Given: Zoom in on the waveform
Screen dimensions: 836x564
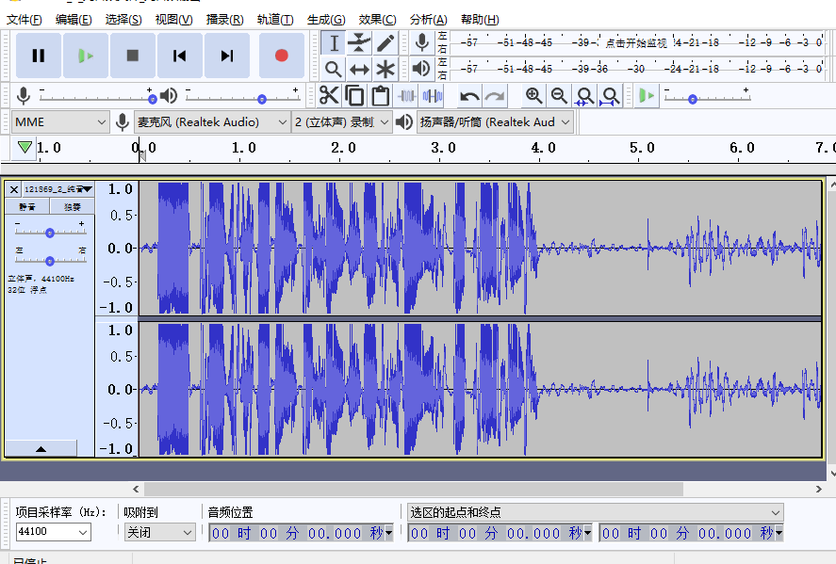Looking at the screenshot, I should (533, 96).
